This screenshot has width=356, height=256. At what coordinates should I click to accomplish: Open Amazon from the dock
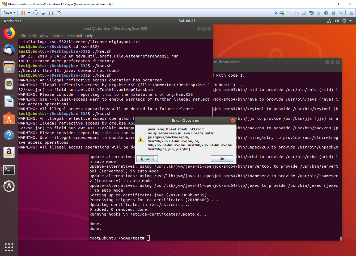(x=9, y=152)
